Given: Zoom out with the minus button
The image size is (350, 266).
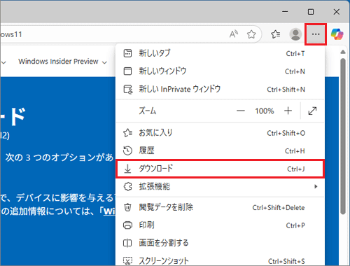Looking at the screenshot, I should click(241, 111).
